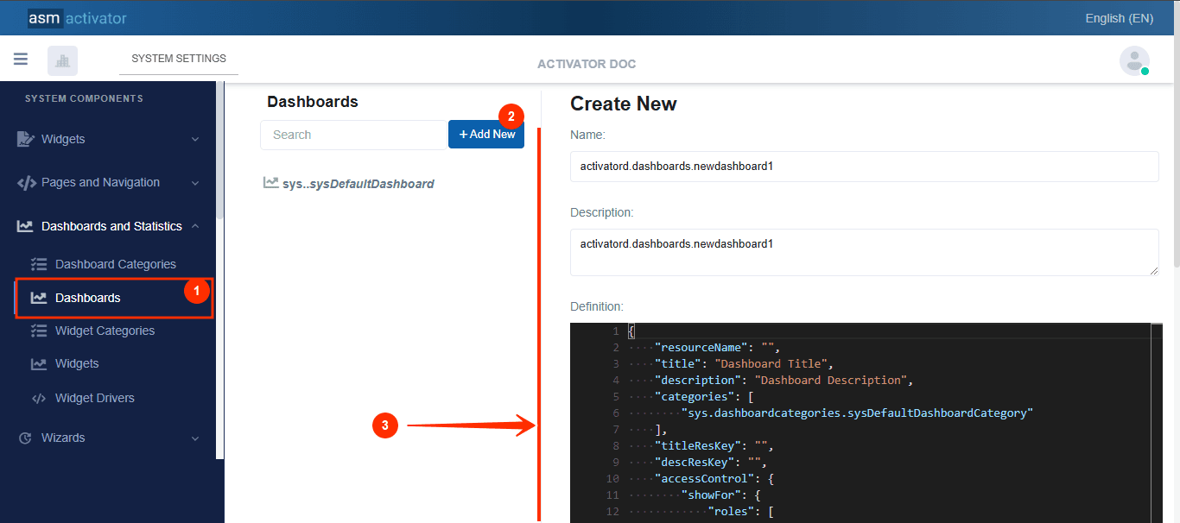The width and height of the screenshot is (1180, 523).
Task: Click the Description text area
Action: click(x=864, y=252)
